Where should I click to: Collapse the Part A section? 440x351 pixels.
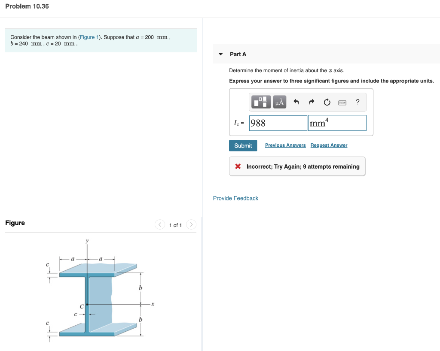coord(220,54)
